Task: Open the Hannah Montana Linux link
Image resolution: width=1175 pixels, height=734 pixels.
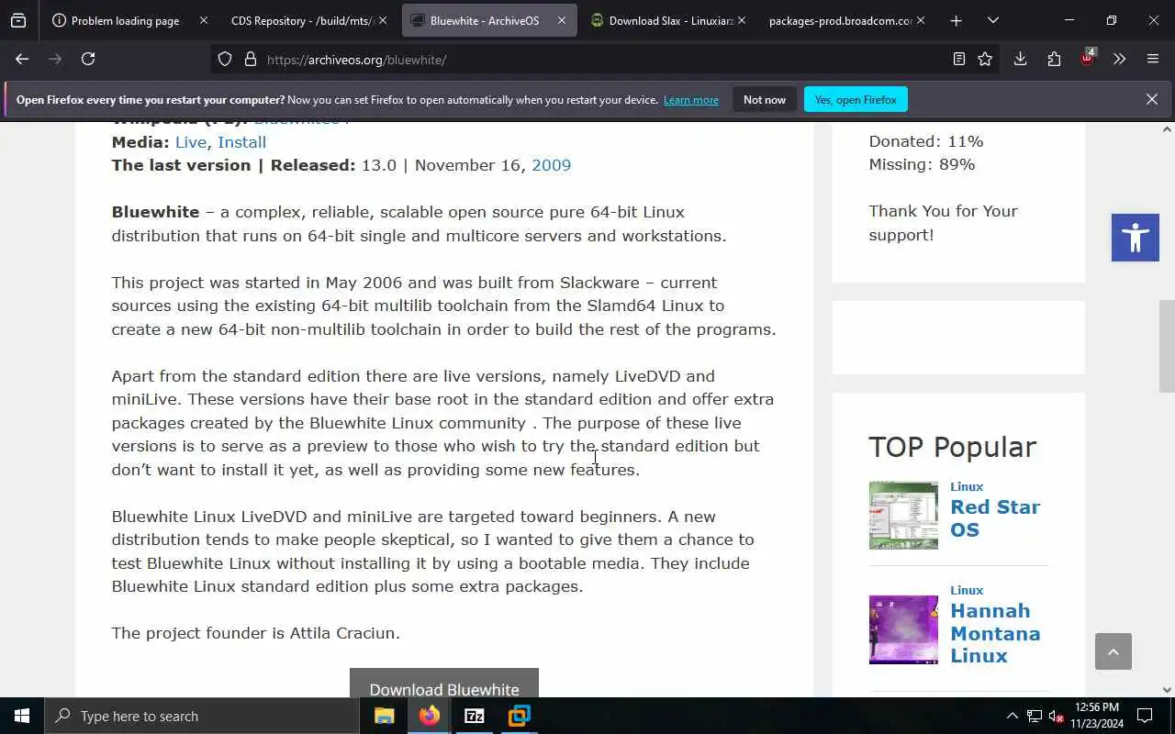Action: 995,633
